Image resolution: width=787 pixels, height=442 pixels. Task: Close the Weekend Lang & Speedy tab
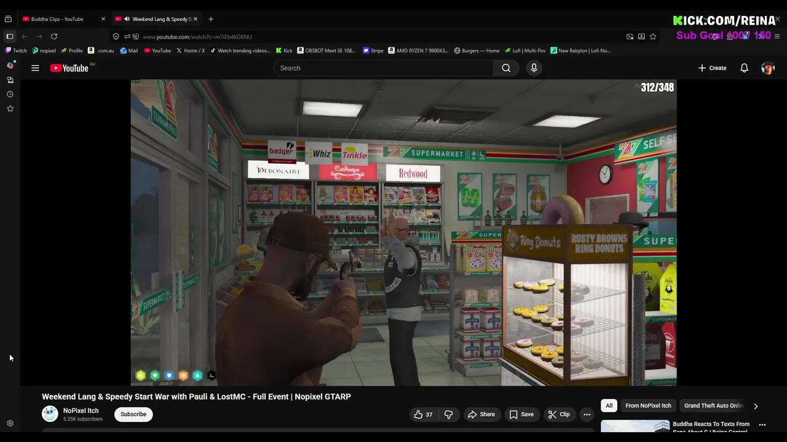(196, 19)
